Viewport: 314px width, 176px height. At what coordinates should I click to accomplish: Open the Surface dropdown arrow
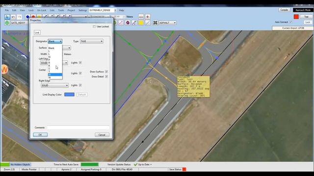coord(69,48)
